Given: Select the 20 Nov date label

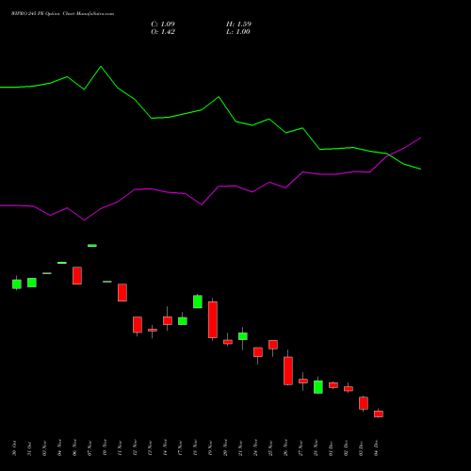Looking at the screenshot, I should (x=225, y=448).
